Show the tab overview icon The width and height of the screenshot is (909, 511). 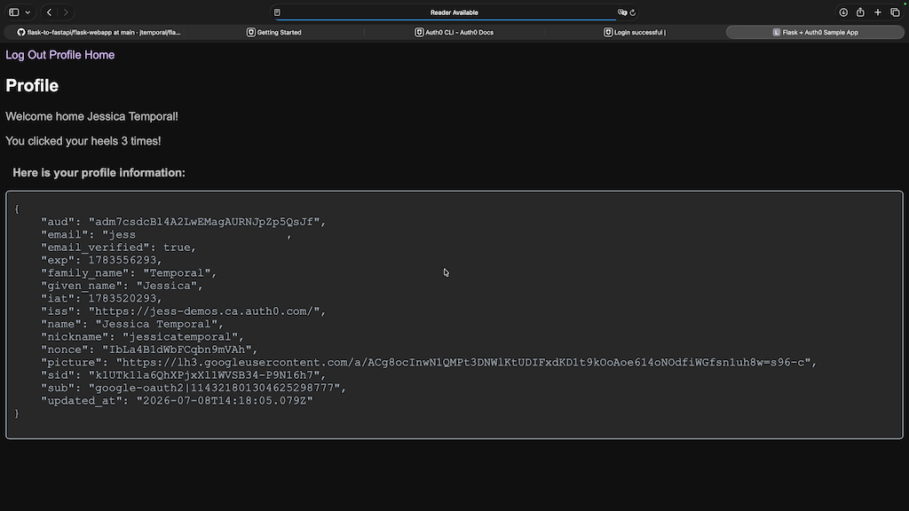coord(895,12)
